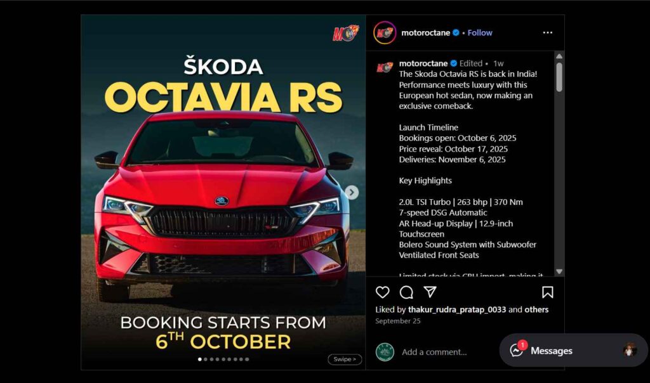The height and width of the screenshot is (383, 650).
Task: Save post with bookmark icon
Action: pyautogui.click(x=547, y=292)
